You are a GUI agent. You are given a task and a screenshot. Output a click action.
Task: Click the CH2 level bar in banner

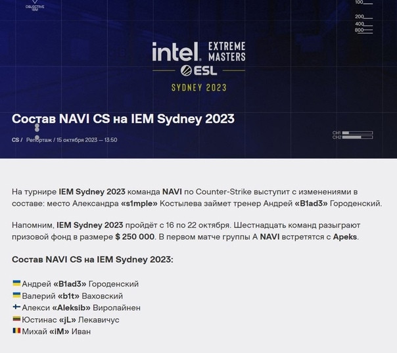(358, 137)
